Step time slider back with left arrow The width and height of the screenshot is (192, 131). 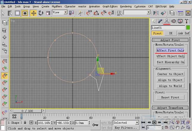(11, 111)
